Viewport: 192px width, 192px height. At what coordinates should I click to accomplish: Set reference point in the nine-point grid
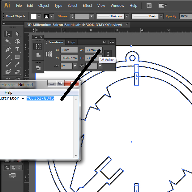pos(49,54)
